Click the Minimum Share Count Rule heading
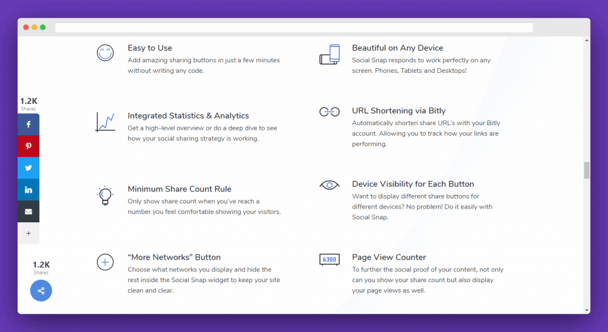The image size is (608, 332). [x=179, y=189]
